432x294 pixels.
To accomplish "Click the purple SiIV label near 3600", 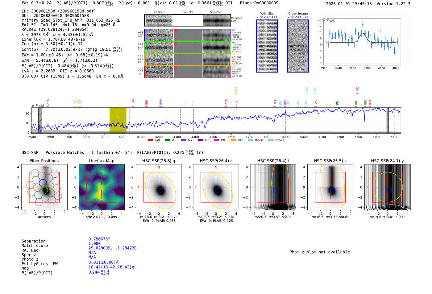I will [48, 103].
